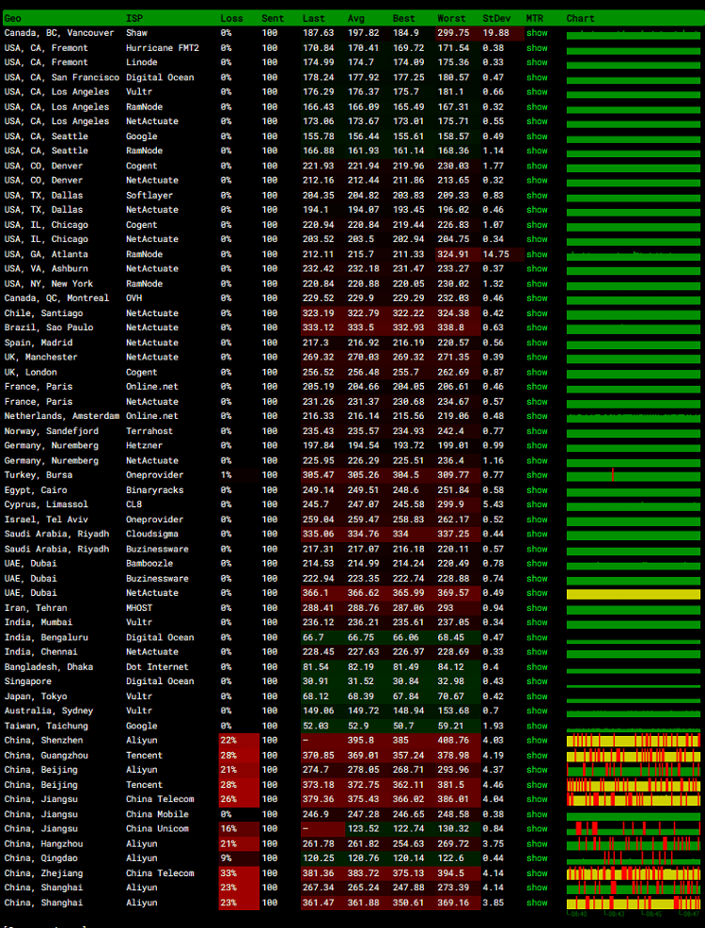
Task: Show MTR for Chile Santiago row
Action: (x=537, y=313)
